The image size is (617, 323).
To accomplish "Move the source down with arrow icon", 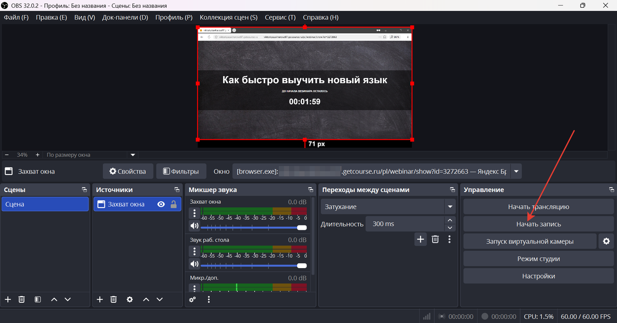I will pos(159,299).
